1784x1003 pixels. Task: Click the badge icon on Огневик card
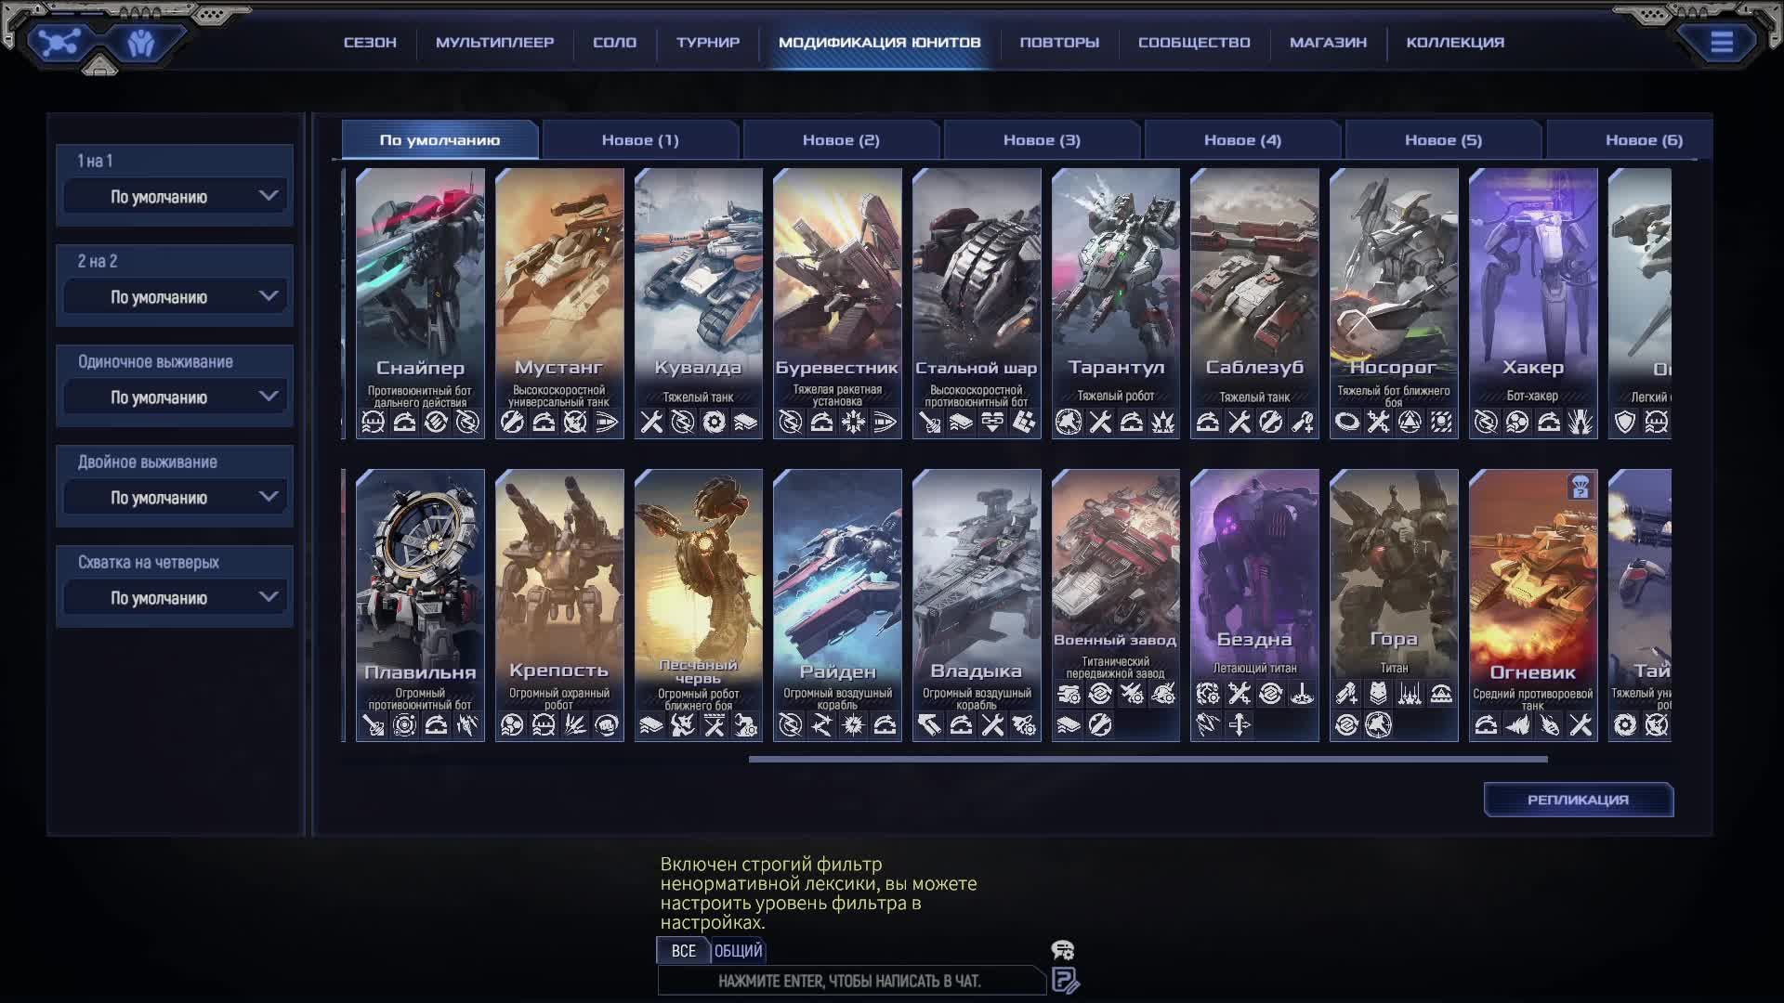pyautogui.click(x=1580, y=487)
